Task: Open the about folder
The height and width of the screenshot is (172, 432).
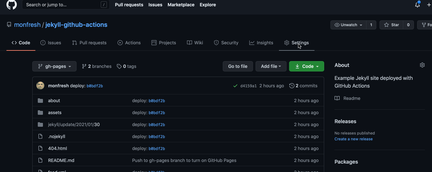Action: pos(54,101)
